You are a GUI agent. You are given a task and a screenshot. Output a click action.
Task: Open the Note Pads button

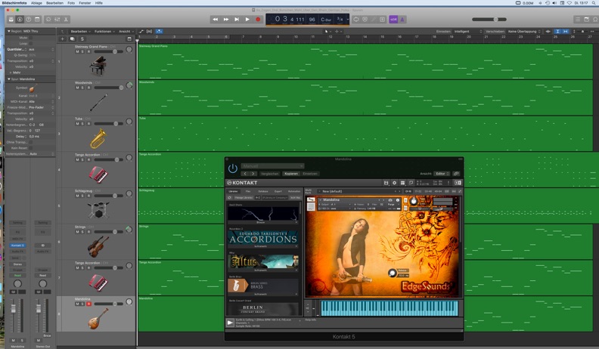(x=586, y=19)
